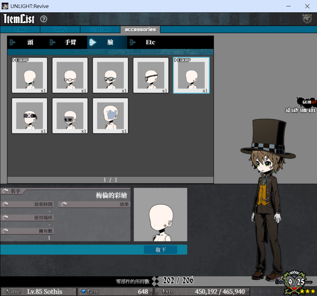Image resolution: width=317 pixels, height=296 pixels.
Task: Select the X blindfold accessory thumbnail
Action: point(29,116)
